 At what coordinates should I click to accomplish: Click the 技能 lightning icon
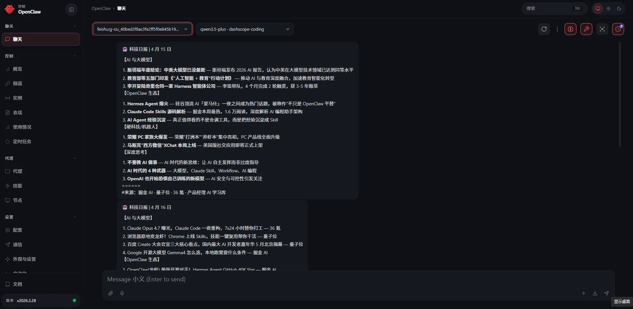click(8, 186)
